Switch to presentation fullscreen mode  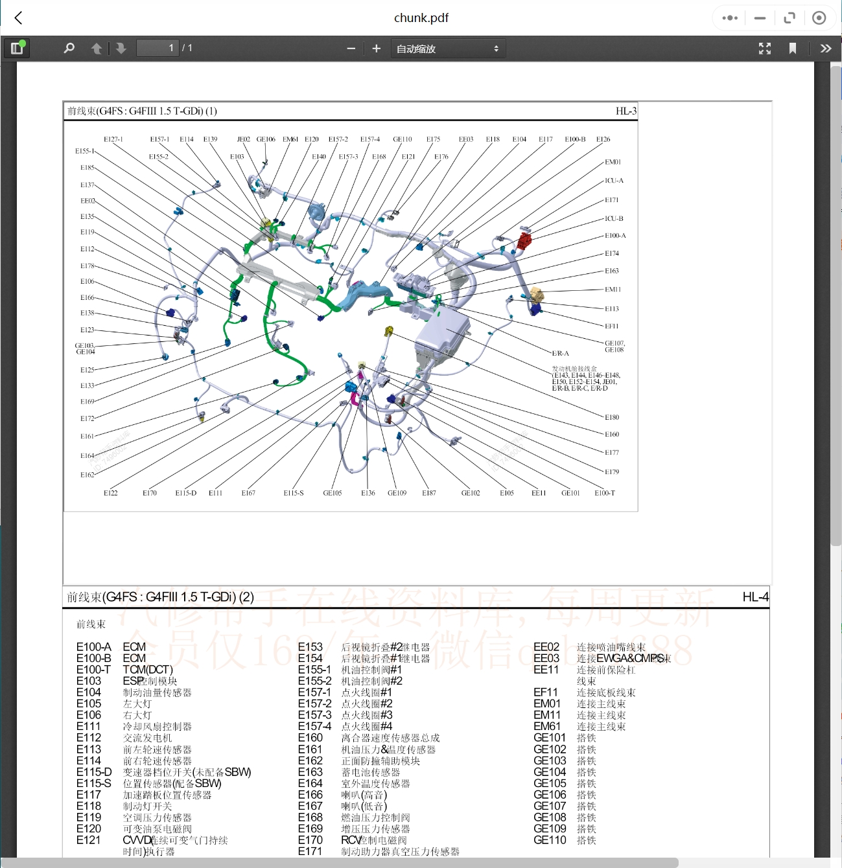point(765,49)
